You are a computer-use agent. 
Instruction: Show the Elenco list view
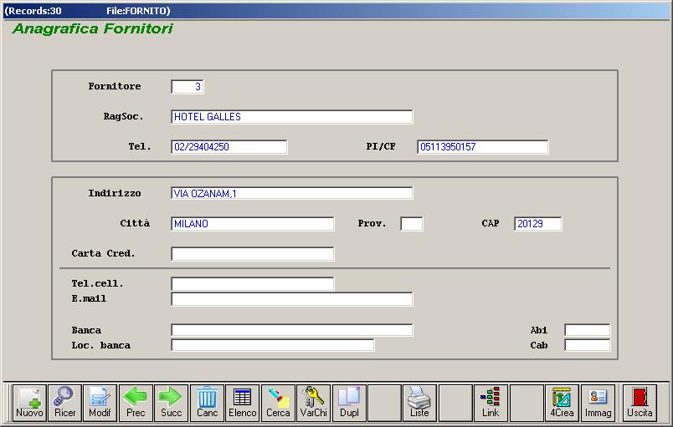[243, 403]
